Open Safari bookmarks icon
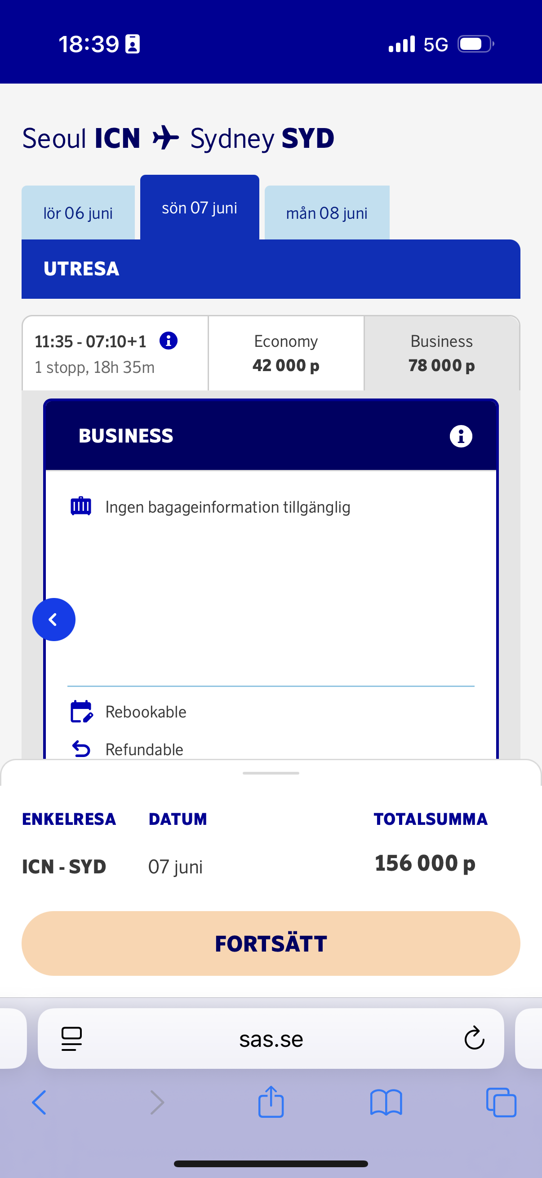This screenshot has width=542, height=1178. pyautogui.click(x=386, y=1102)
